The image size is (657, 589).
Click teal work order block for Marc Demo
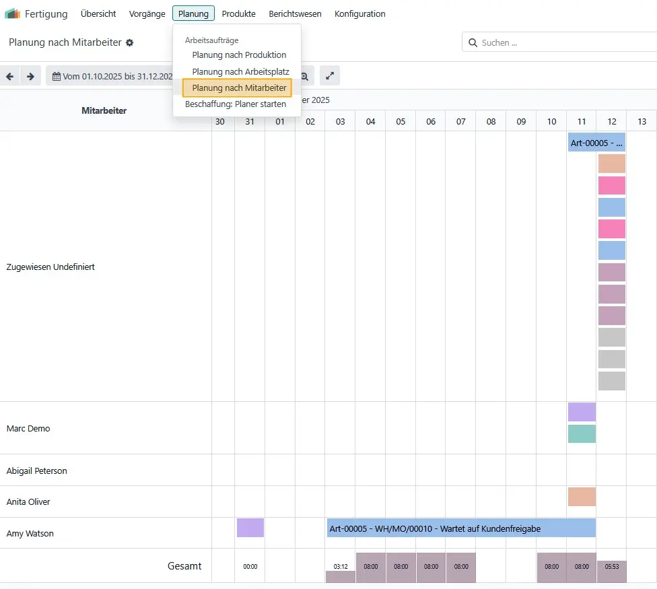point(582,434)
